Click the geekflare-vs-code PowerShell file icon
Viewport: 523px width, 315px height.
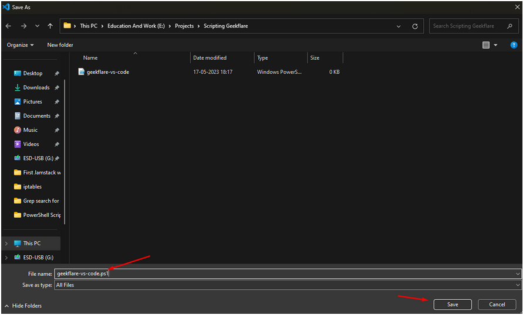[82, 71]
